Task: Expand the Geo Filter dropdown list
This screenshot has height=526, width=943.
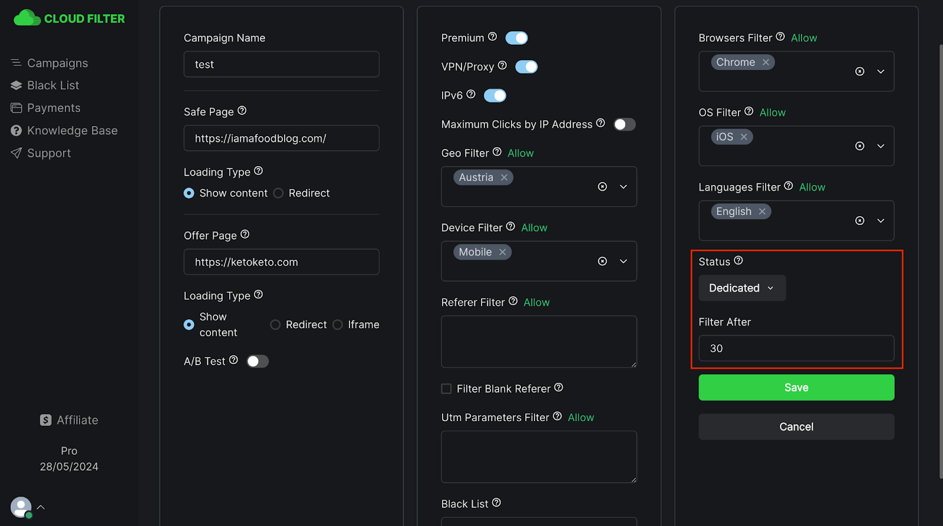Action: [623, 187]
